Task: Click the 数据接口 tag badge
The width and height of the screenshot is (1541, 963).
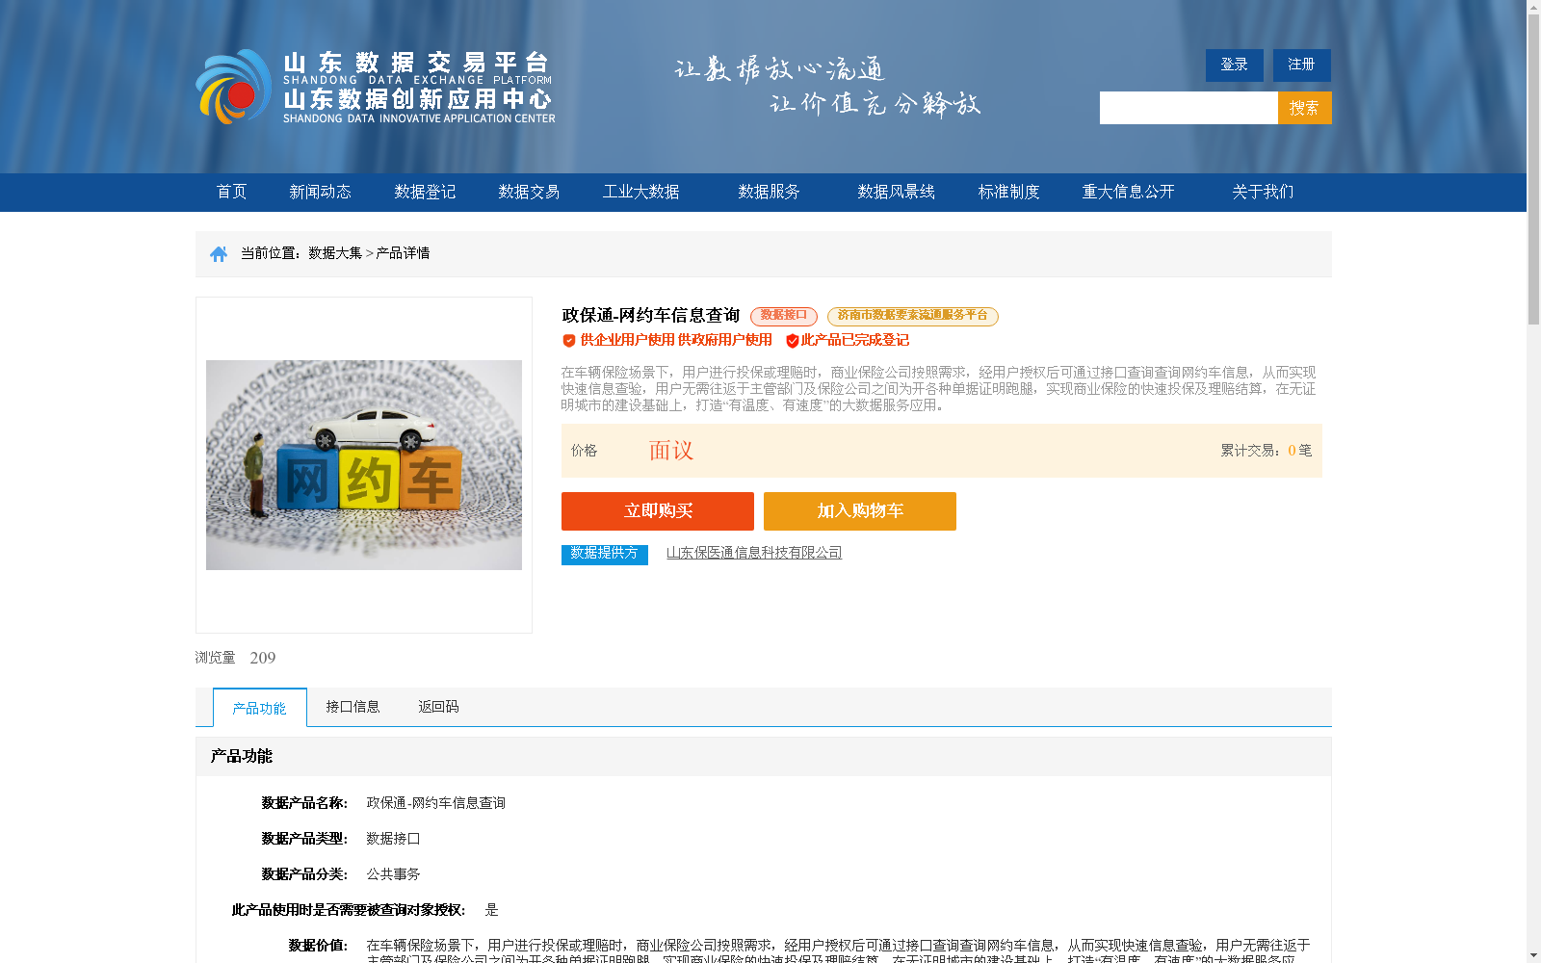Action: point(784,316)
